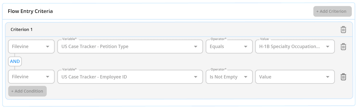This screenshot has width=357, height=111.
Task: Delete Criterion 1 using header trash icon
Action: point(343,30)
